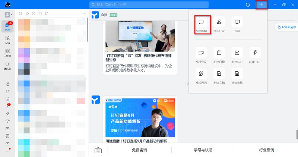Open 明晚直播 article title link

(136, 141)
